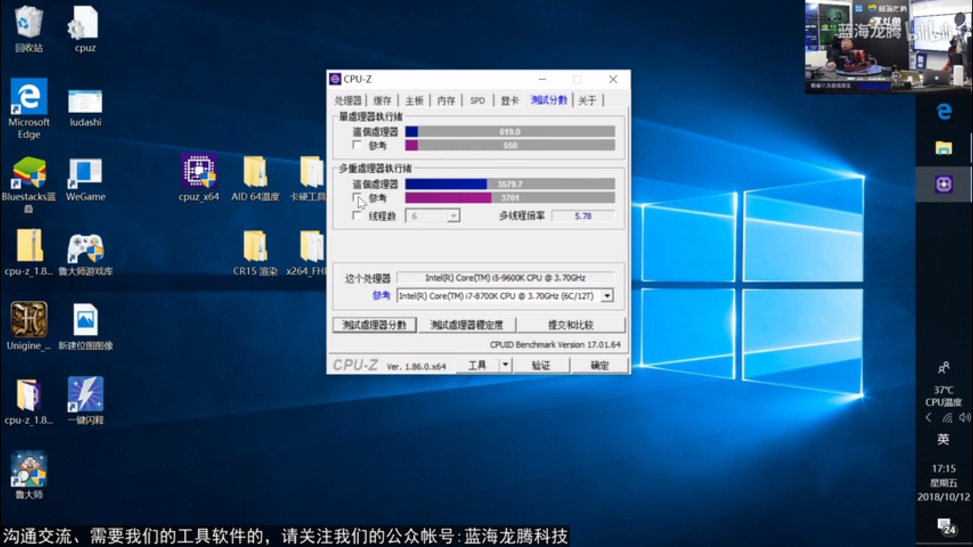Screen dimensions: 973x547
Task: Click the single-thread score bar 619.0
Action: tap(510, 132)
